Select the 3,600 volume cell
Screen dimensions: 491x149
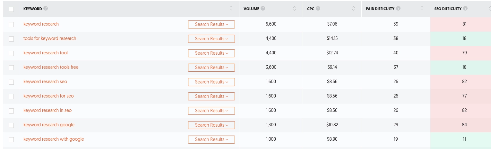(271, 67)
